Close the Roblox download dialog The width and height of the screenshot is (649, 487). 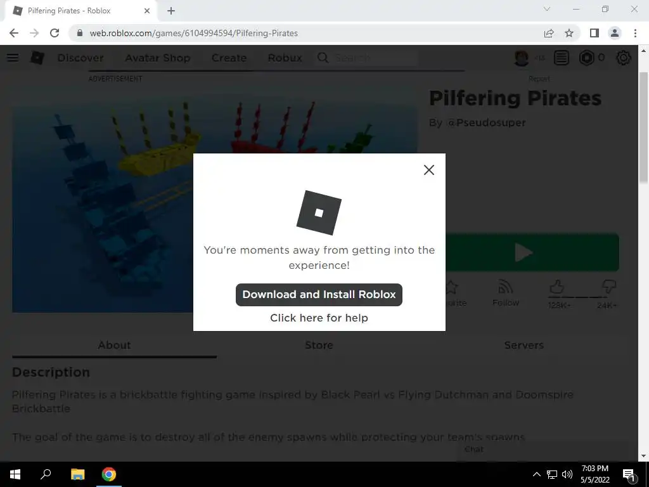[429, 170]
